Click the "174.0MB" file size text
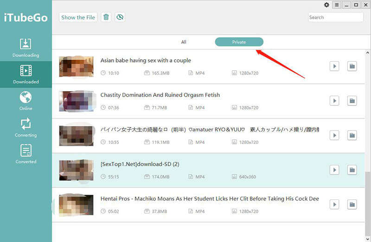371x242 pixels. 160,177
